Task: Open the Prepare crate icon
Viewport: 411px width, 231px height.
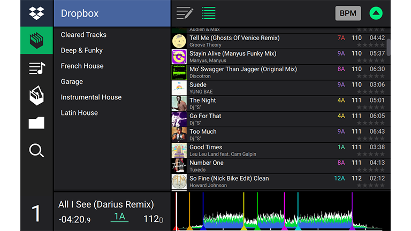Action: 36,96
